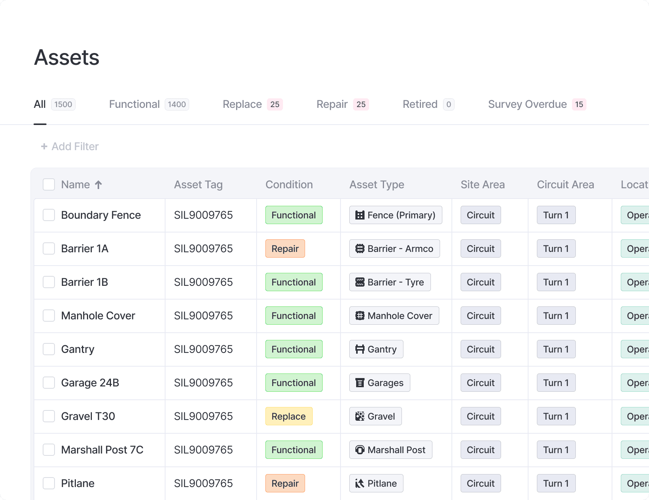Image resolution: width=649 pixels, height=500 pixels.
Task: Click the tyre barrier icon in Barrier 1B row
Action: point(360,282)
